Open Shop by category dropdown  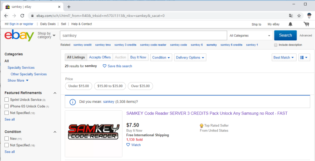(x=46, y=35)
